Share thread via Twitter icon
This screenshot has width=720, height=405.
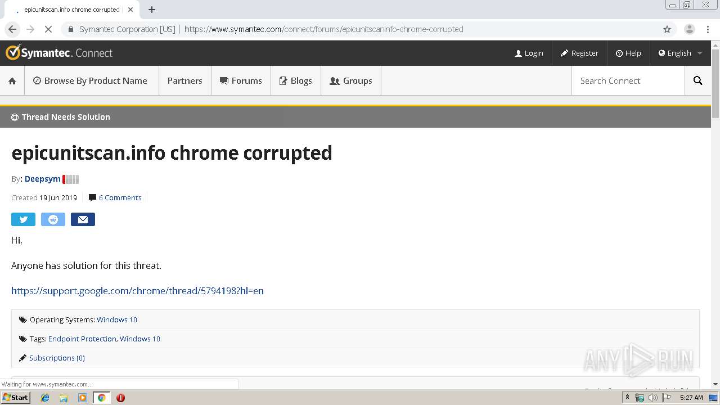pos(23,219)
